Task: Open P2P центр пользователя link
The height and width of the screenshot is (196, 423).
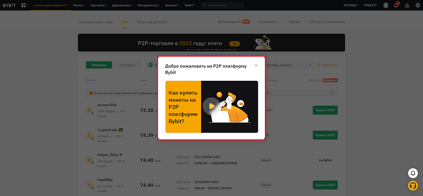Action: (327, 22)
